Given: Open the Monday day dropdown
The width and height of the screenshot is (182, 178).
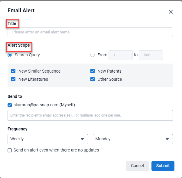Looking at the screenshot, I should (133, 139).
